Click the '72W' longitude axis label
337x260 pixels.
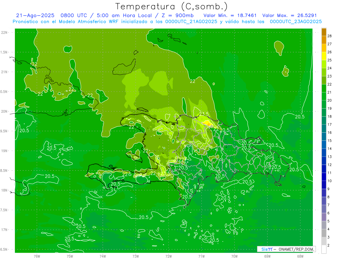point(168,256)
